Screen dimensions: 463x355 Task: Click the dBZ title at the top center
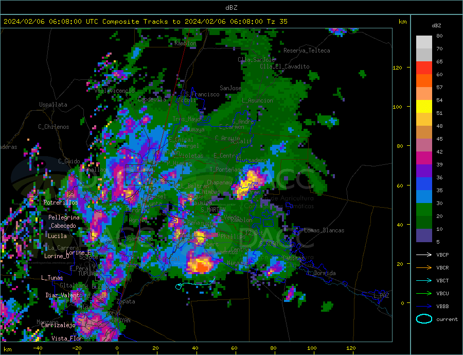tap(231, 8)
